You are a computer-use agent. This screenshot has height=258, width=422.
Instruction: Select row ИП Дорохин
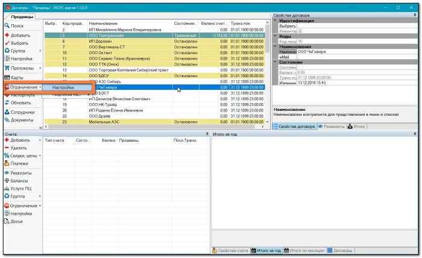coord(154,41)
